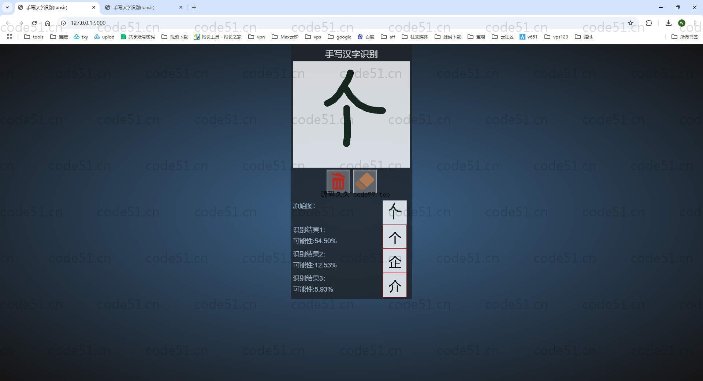Open a new browser tab
The image size is (703, 381).
(194, 7)
